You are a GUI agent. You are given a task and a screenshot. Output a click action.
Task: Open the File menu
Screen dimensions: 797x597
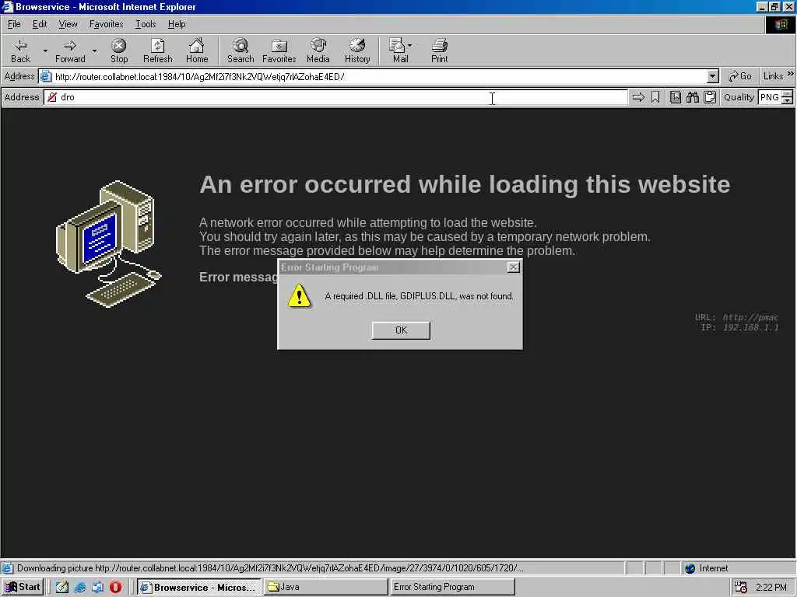14,24
